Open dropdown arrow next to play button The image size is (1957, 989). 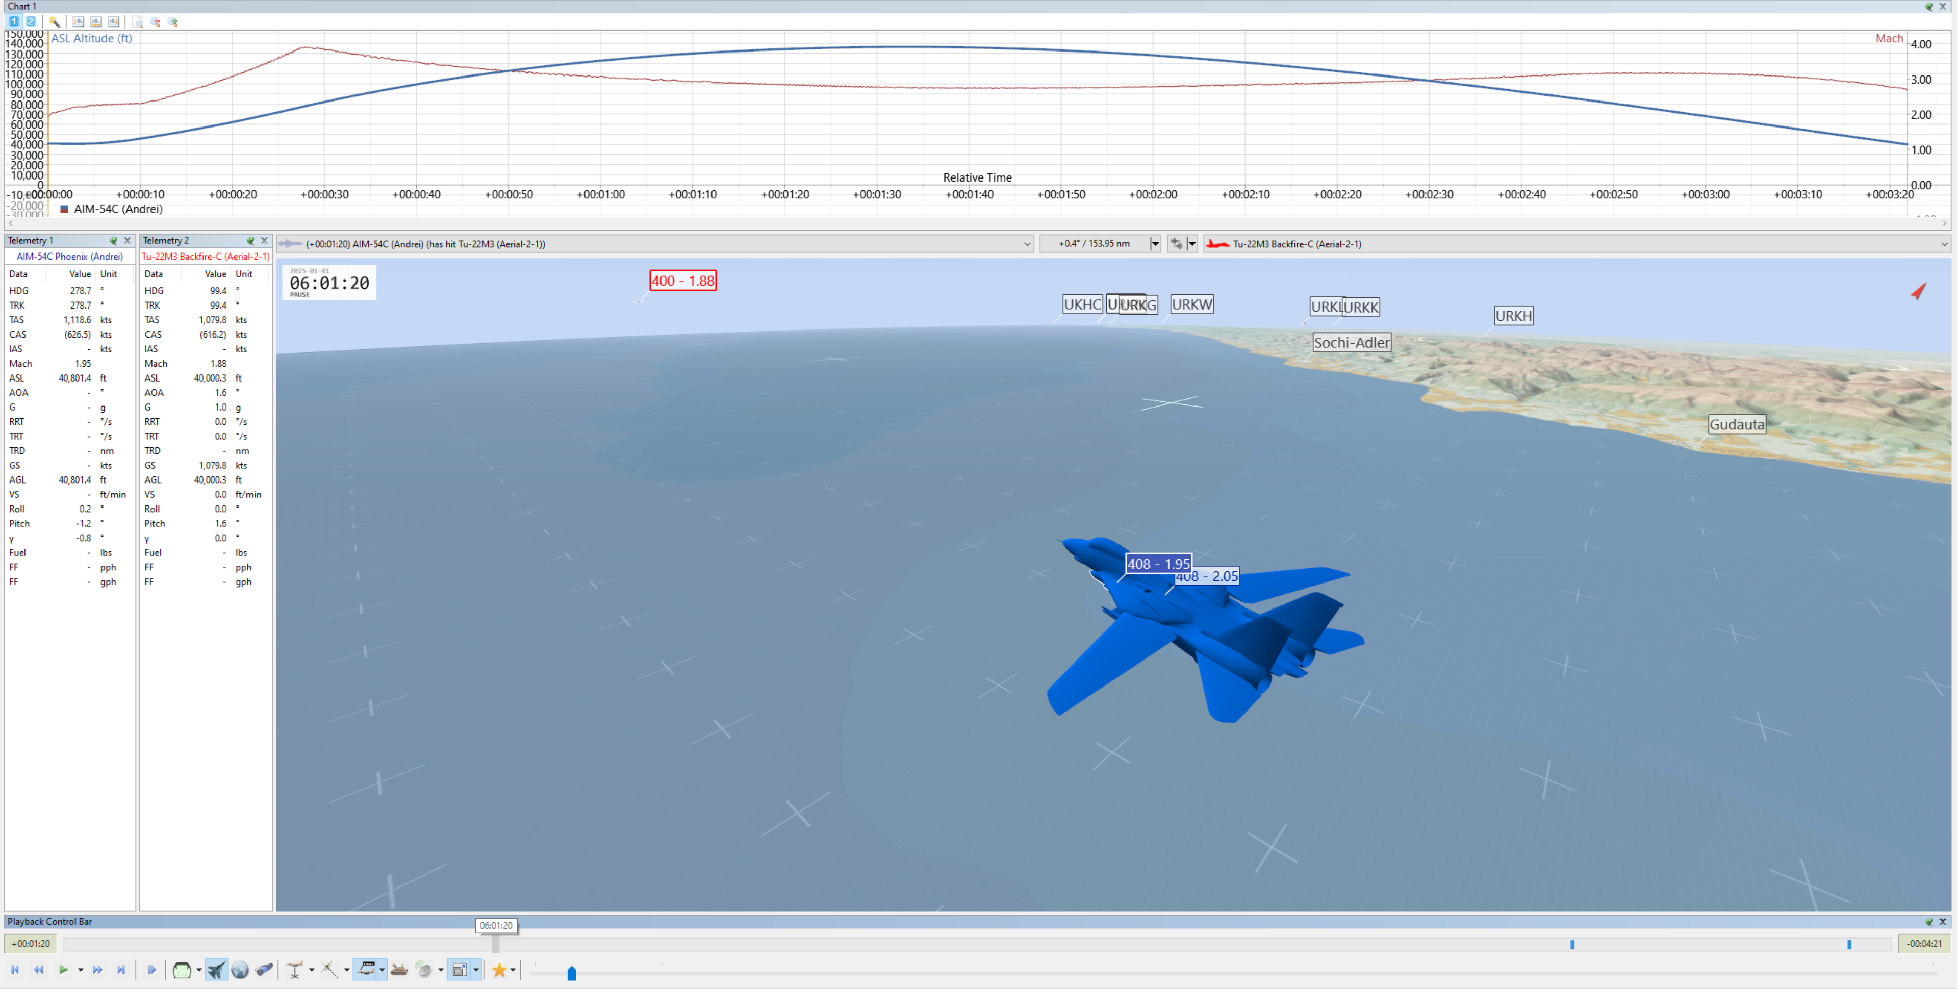[x=81, y=970]
